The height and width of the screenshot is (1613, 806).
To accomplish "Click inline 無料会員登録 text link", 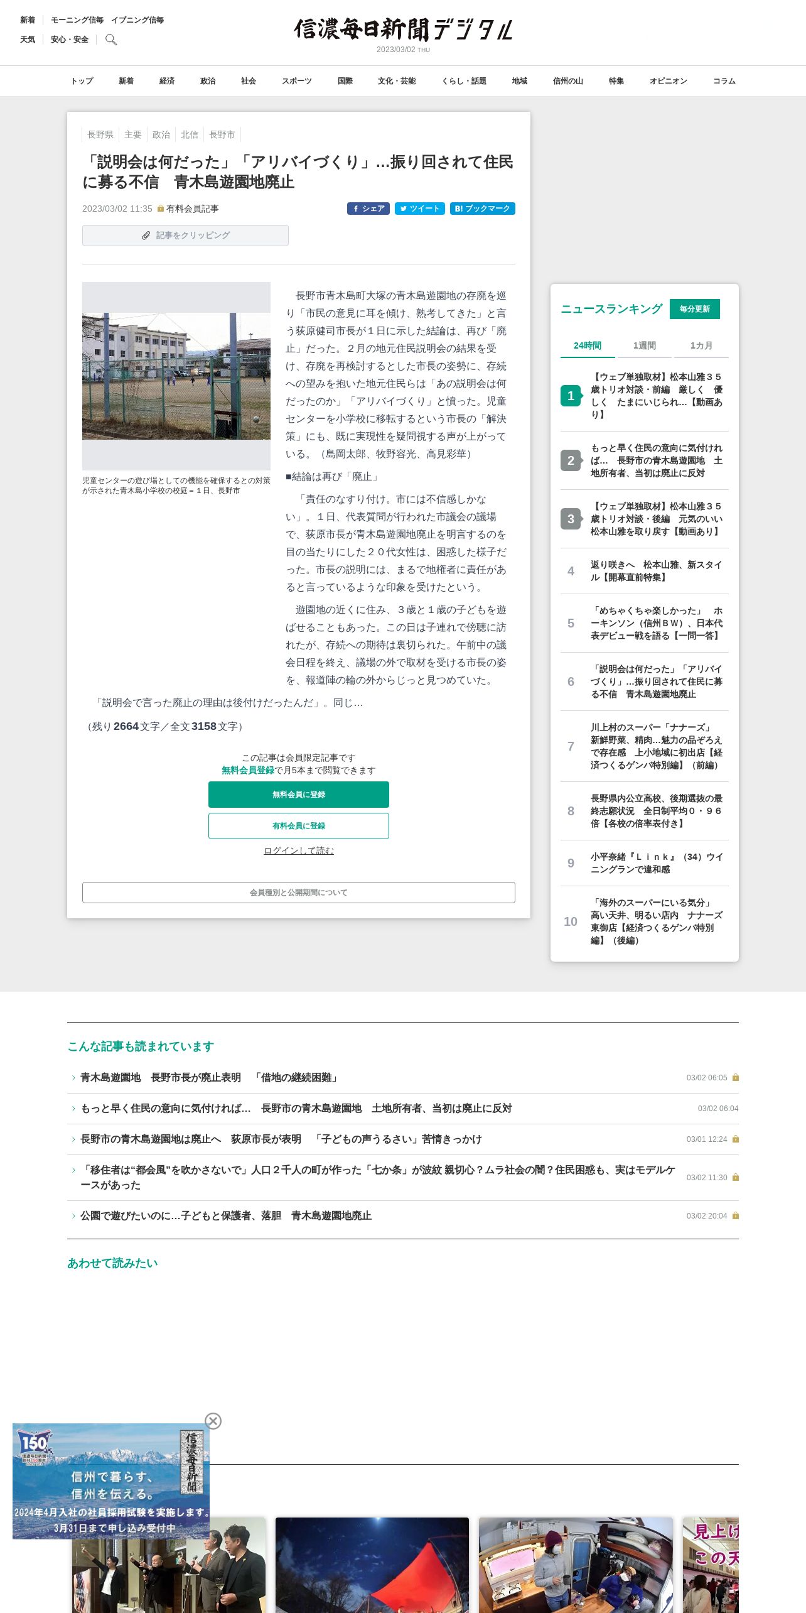I will (248, 770).
